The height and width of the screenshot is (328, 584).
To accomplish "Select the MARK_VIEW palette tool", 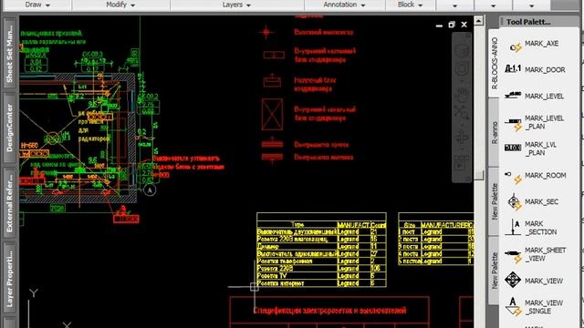I will (x=534, y=281).
